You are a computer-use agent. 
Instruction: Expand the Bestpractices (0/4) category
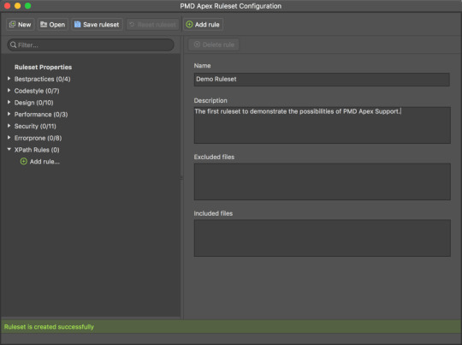(9, 79)
